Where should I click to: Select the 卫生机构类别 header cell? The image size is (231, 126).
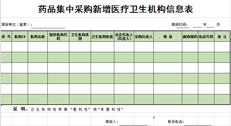point(80,36)
